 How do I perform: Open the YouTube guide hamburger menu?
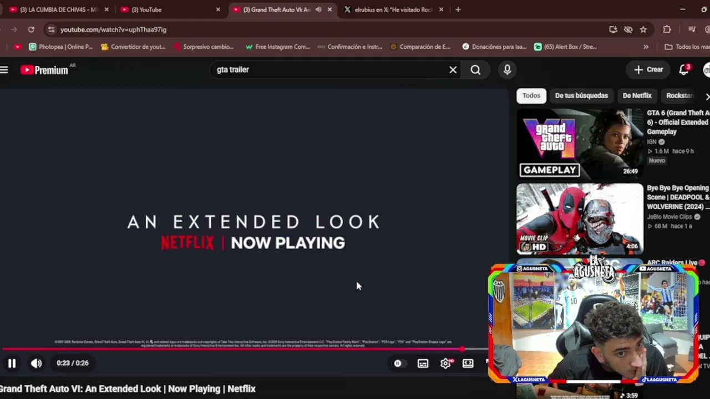pos(4,70)
